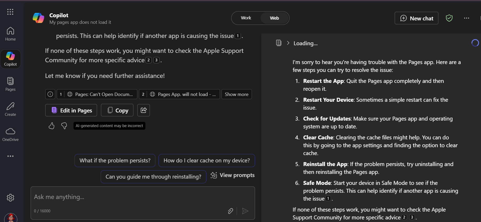Open the user profile avatar

coord(11,218)
